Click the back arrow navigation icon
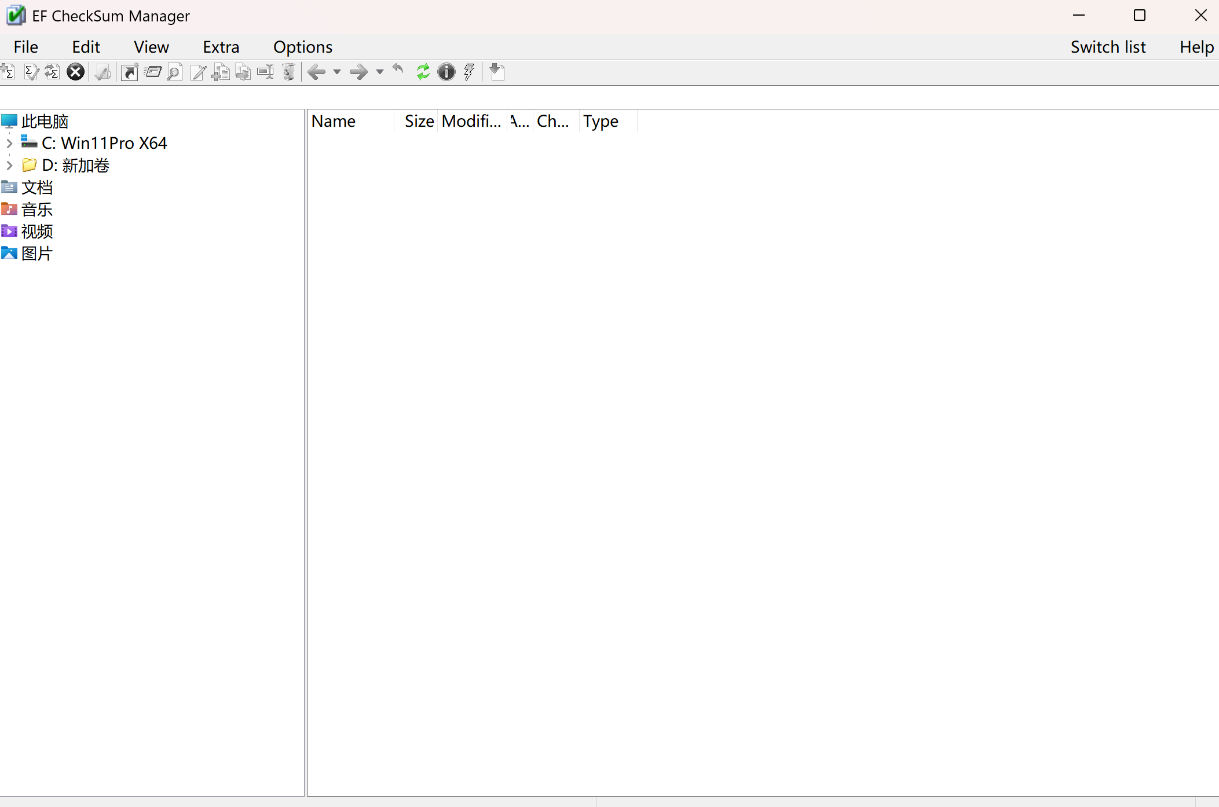Viewport: 1219px width, 807px height. tap(316, 72)
